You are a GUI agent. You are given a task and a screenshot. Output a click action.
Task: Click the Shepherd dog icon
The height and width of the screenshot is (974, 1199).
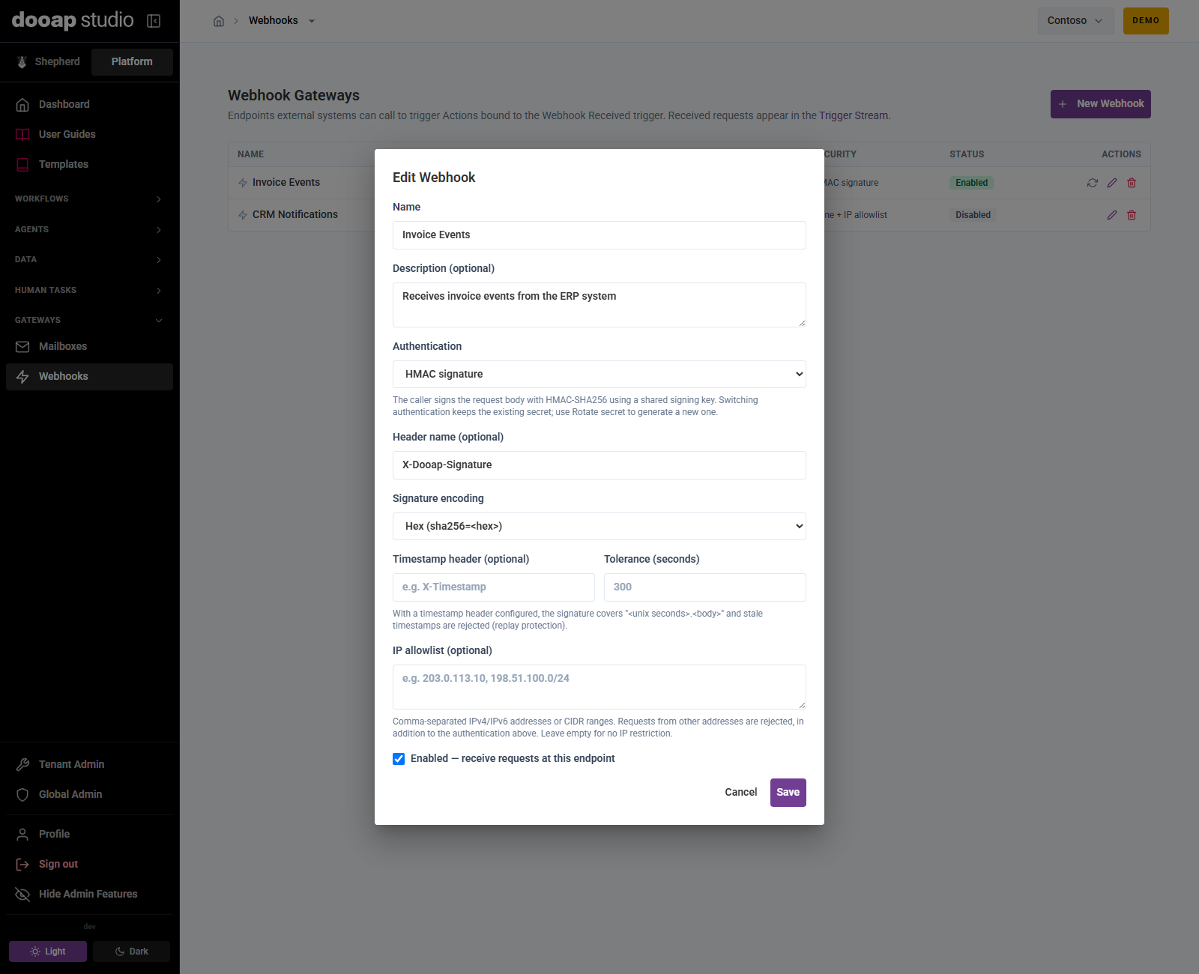(22, 62)
